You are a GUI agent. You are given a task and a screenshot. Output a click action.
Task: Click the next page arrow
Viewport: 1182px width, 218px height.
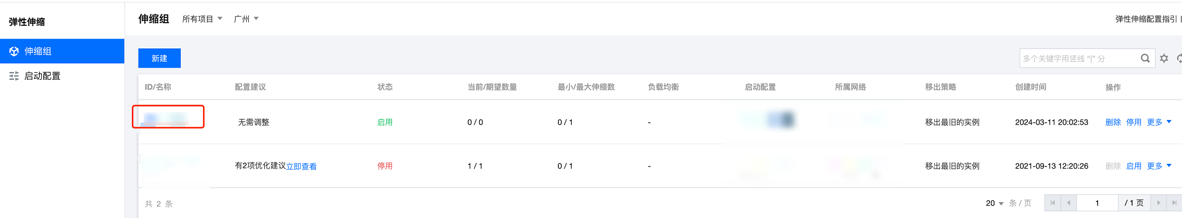click(1158, 203)
